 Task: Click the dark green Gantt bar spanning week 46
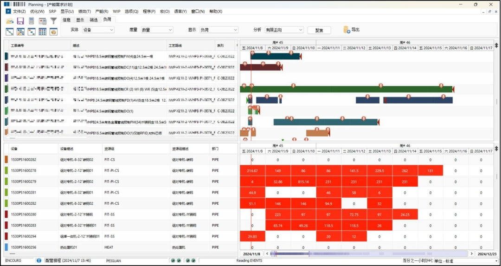(347, 89)
